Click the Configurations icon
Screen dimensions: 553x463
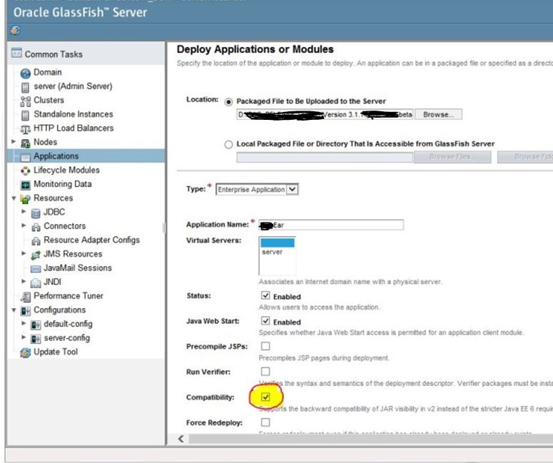[x=26, y=311]
